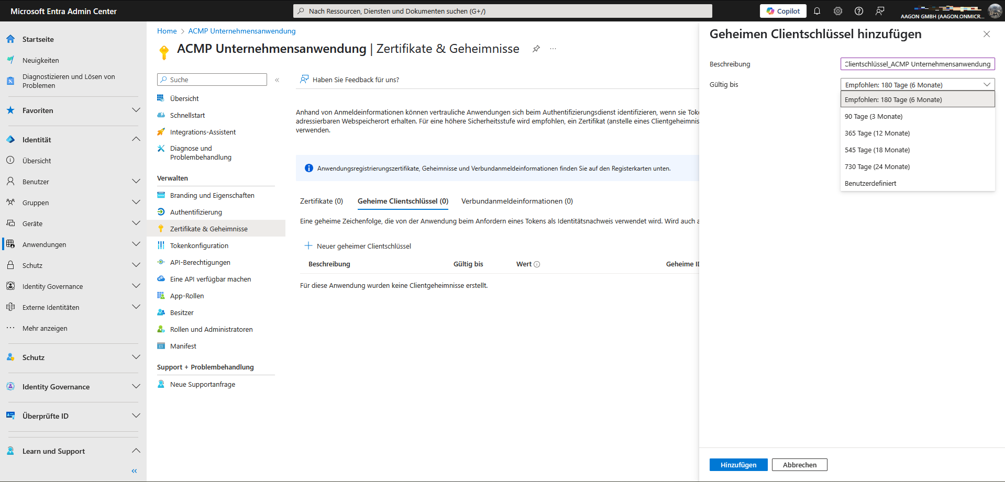
Task: Select 365 Tage (12 Monate) option
Action: (x=877, y=133)
